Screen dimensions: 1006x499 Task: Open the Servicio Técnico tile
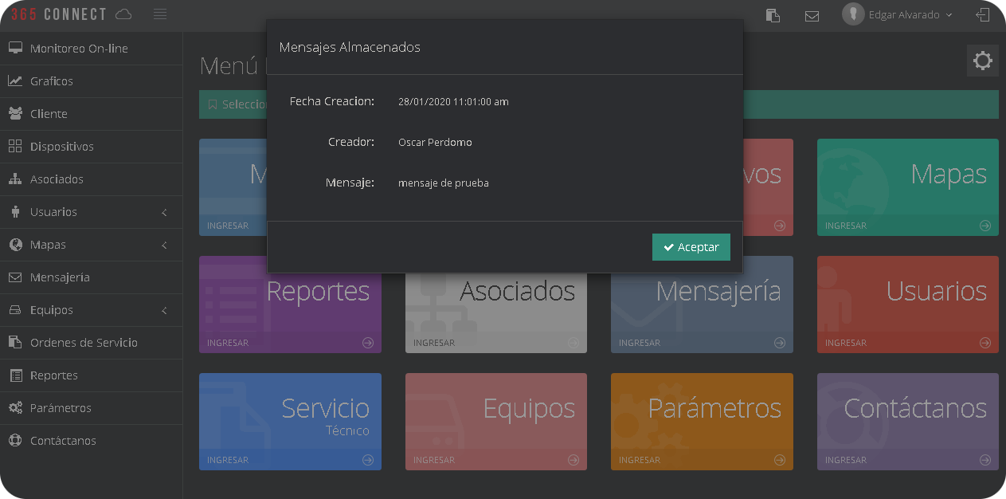(x=290, y=421)
